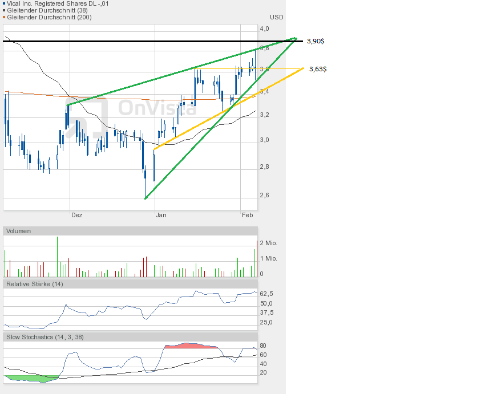Click the Dez month label on time axis
The height and width of the screenshot is (394, 485).
pos(76,215)
